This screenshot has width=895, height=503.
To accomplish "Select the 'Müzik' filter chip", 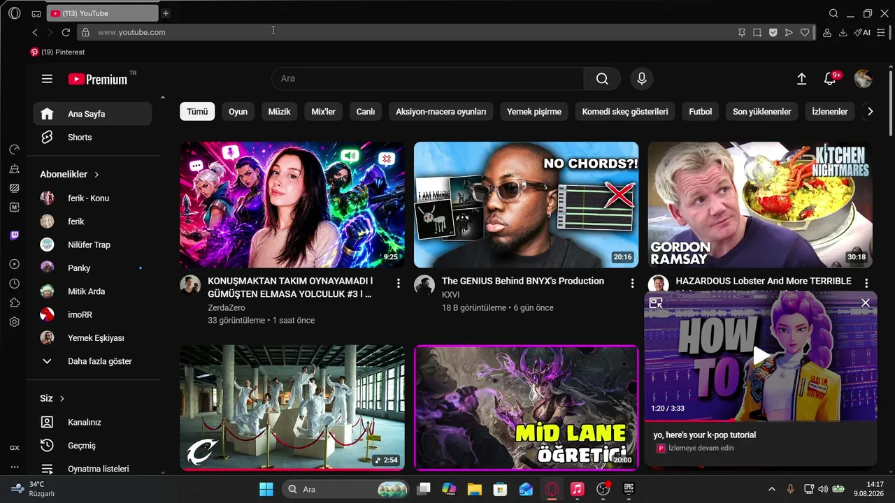I will coord(279,112).
